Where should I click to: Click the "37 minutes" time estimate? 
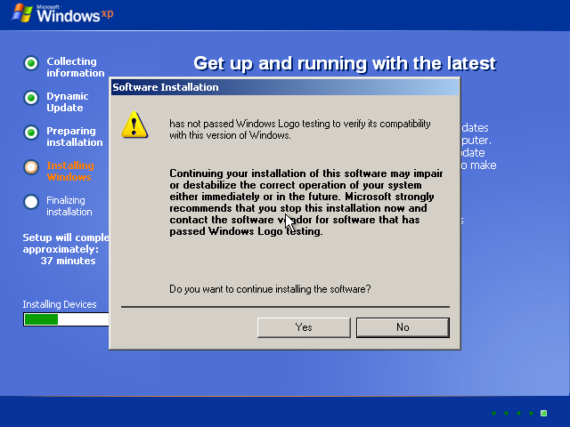[x=68, y=261]
